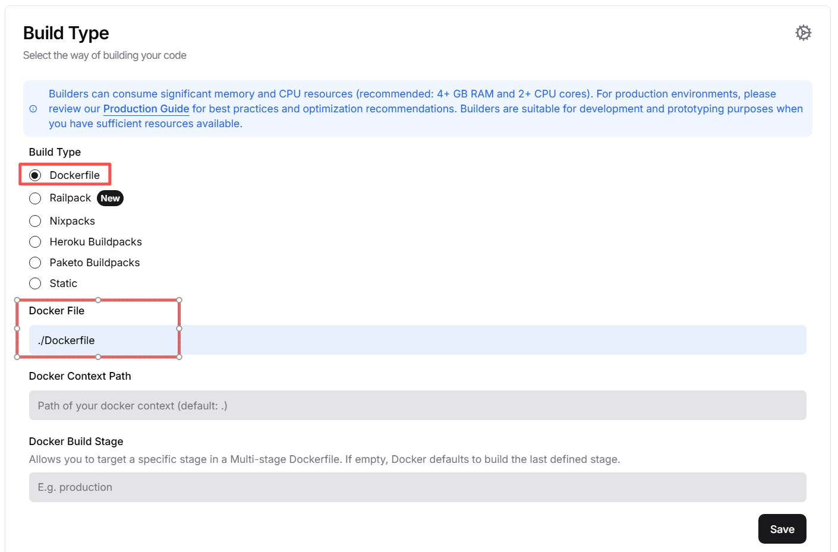
Task: Choose the Railpack radio button
Action: 35,198
